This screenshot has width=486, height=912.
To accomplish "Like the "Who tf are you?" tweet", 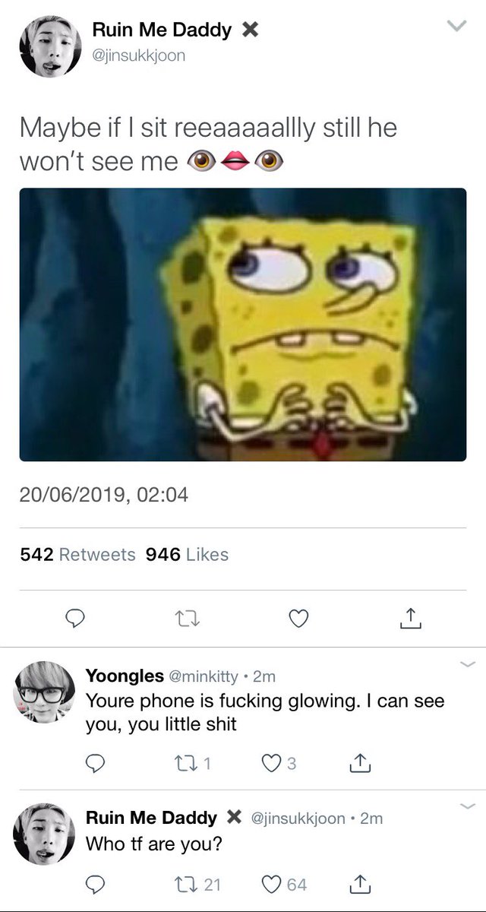I will [x=284, y=884].
